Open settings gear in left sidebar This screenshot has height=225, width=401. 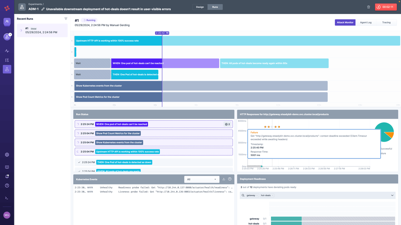[x=7, y=155]
